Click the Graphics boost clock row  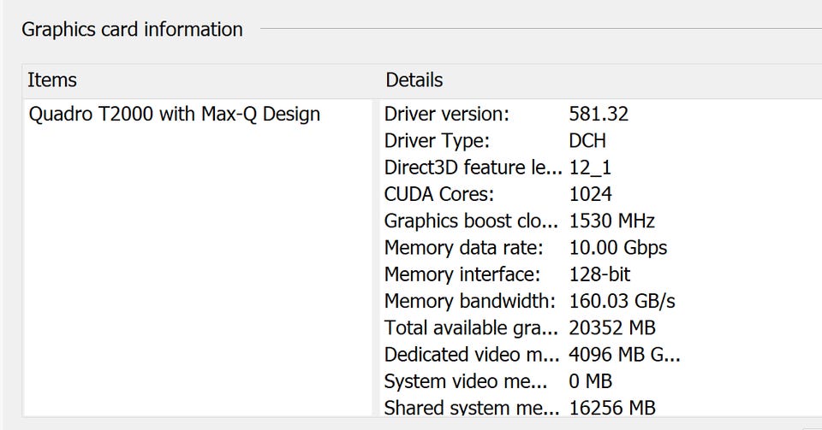click(x=471, y=221)
